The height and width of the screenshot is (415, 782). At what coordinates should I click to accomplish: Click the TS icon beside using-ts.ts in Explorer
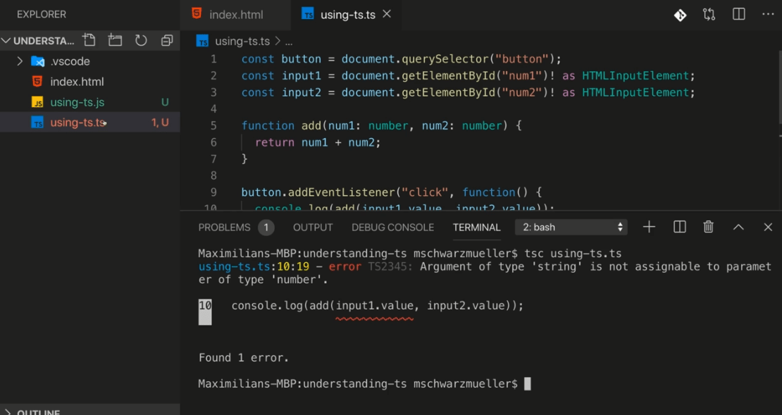click(x=37, y=123)
